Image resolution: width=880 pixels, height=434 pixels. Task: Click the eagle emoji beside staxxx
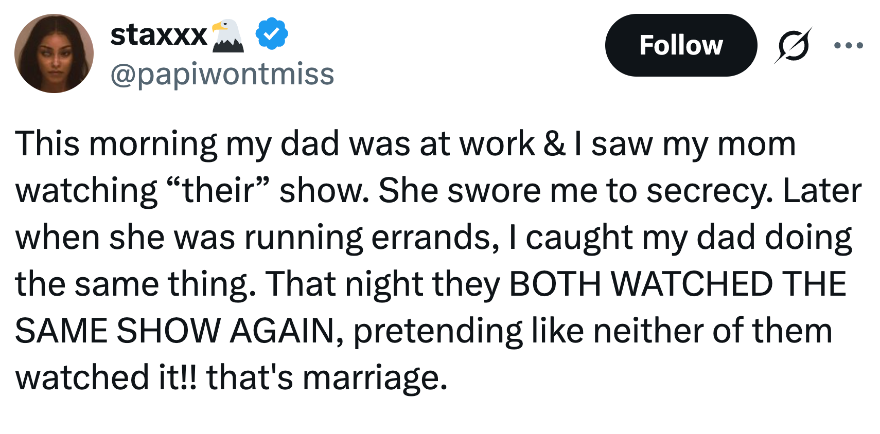click(228, 36)
